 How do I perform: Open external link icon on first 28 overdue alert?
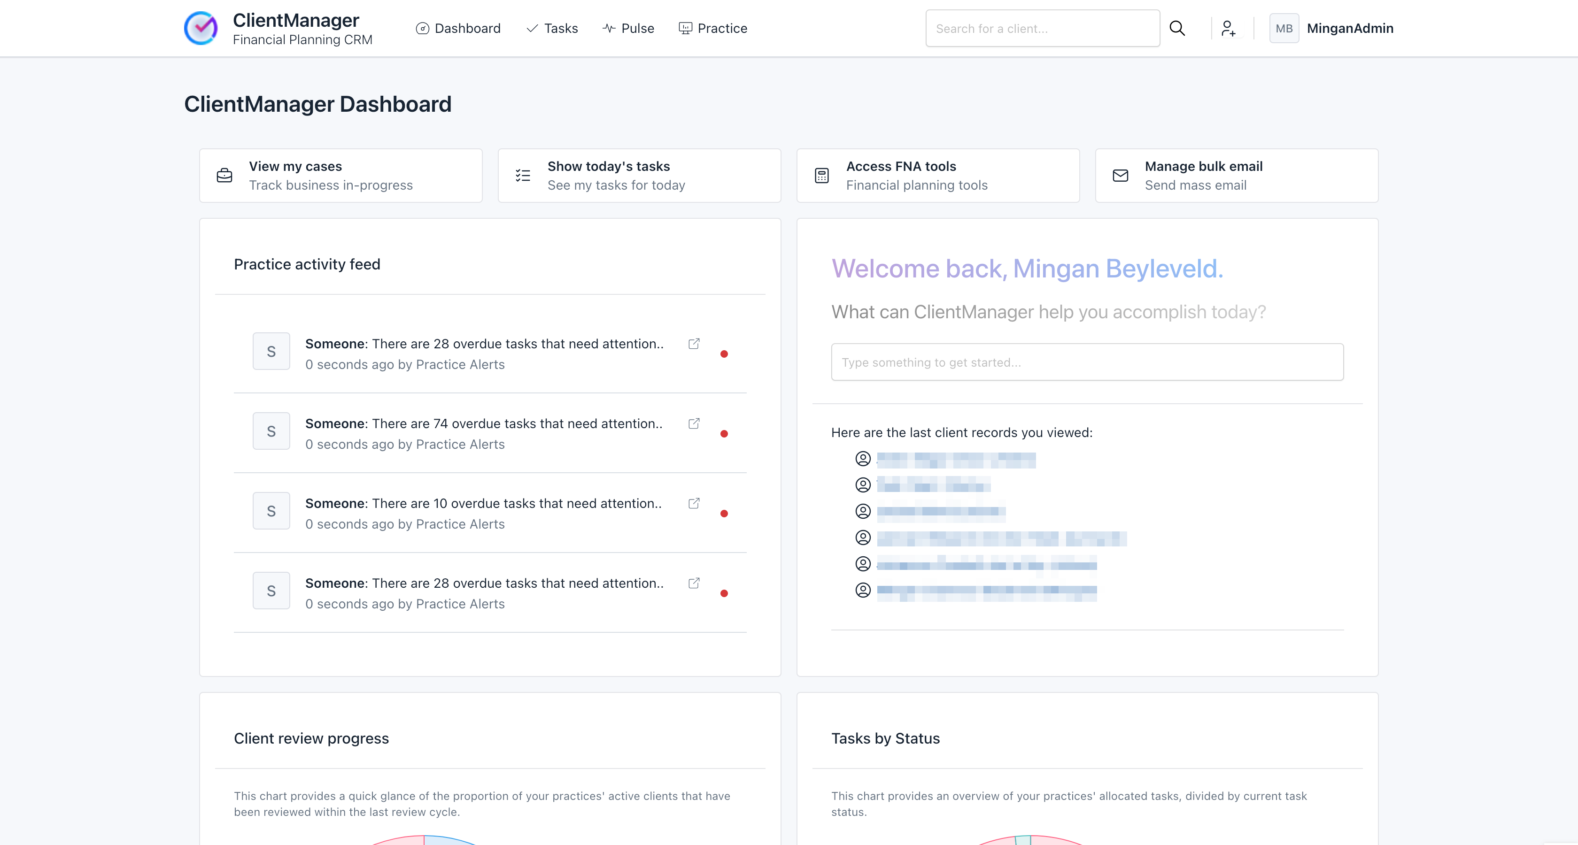694,344
